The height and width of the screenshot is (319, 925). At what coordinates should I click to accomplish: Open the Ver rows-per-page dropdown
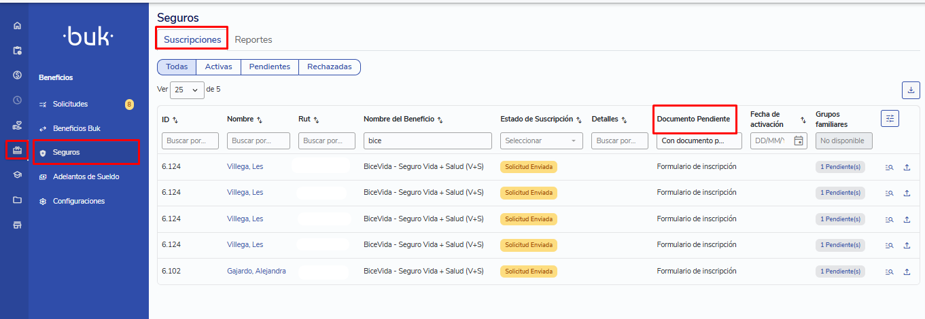(x=187, y=90)
